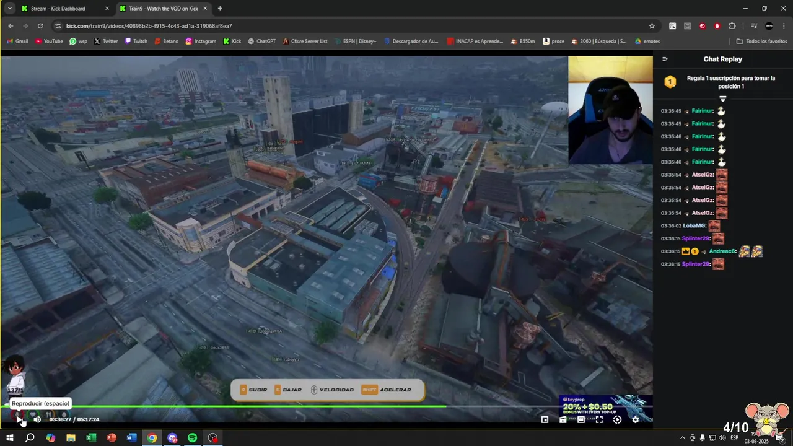Viewport: 793px width, 446px height.
Task: Select the Train9 VOD browser tab
Action: pos(164,9)
